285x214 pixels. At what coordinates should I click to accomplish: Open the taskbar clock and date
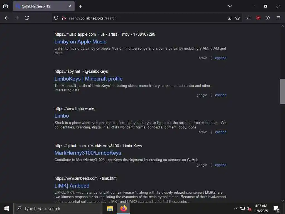(x=261, y=208)
